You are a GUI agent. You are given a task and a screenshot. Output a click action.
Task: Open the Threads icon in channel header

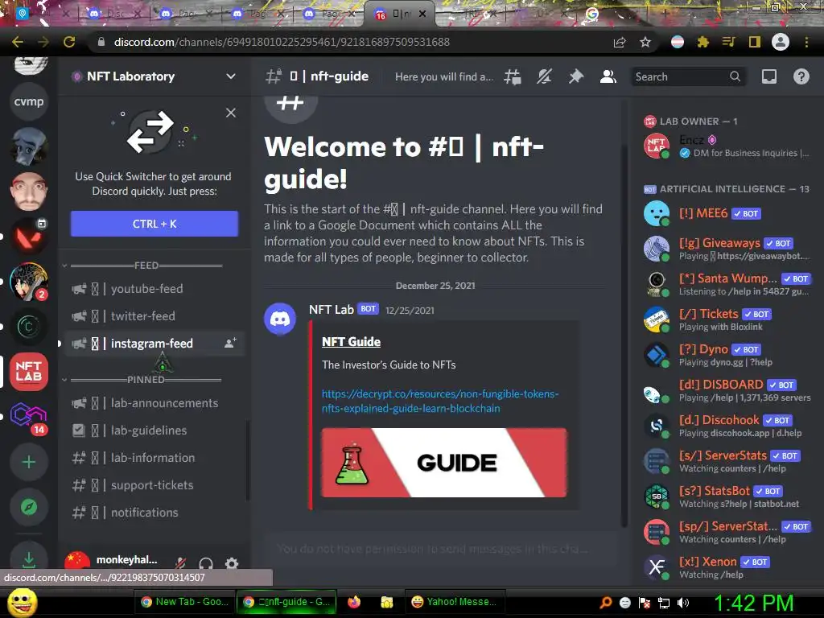[513, 76]
